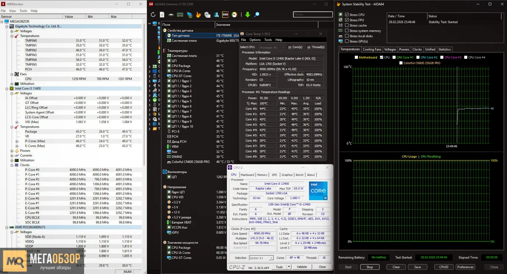Click the AIDA64 refresh toolbar icon

pos(153,15)
